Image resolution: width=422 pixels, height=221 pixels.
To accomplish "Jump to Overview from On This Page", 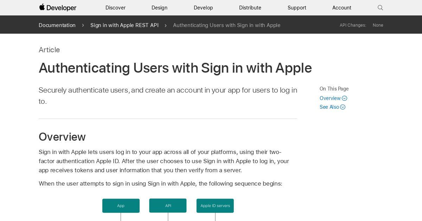I will point(330,98).
